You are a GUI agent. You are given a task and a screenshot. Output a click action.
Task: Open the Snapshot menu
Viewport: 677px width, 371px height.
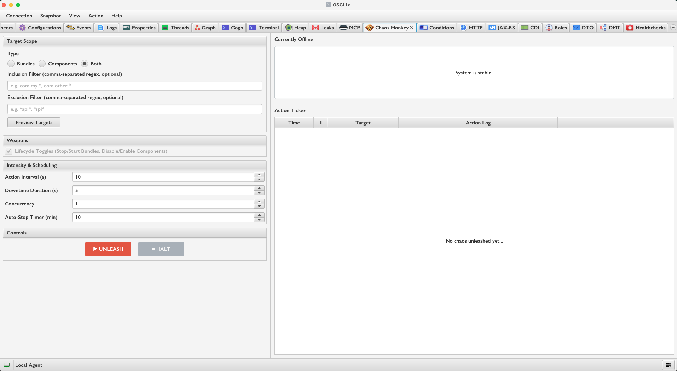[x=51, y=16]
